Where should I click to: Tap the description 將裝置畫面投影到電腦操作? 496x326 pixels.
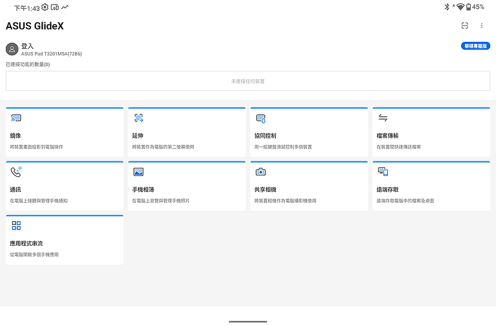(x=36, y=147)
